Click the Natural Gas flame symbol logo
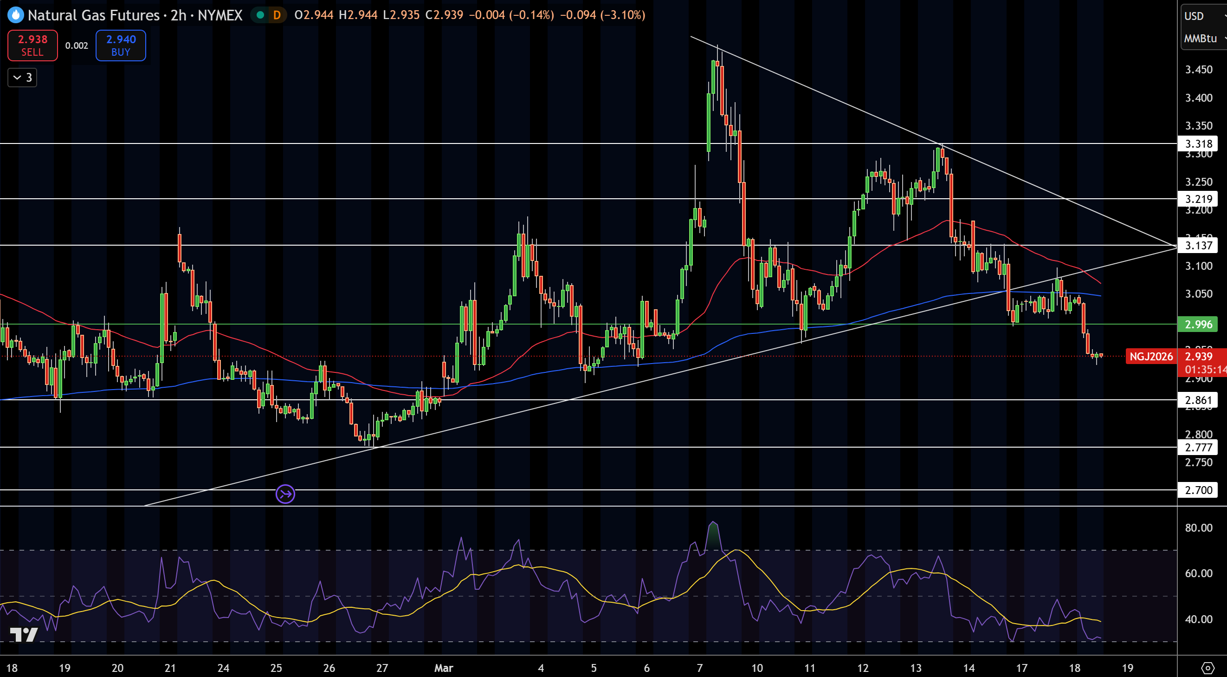 [15, 15]
